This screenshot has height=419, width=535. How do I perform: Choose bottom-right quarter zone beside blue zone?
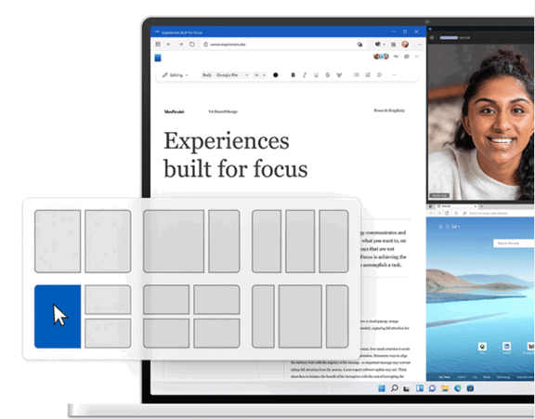tap(108, 334)
